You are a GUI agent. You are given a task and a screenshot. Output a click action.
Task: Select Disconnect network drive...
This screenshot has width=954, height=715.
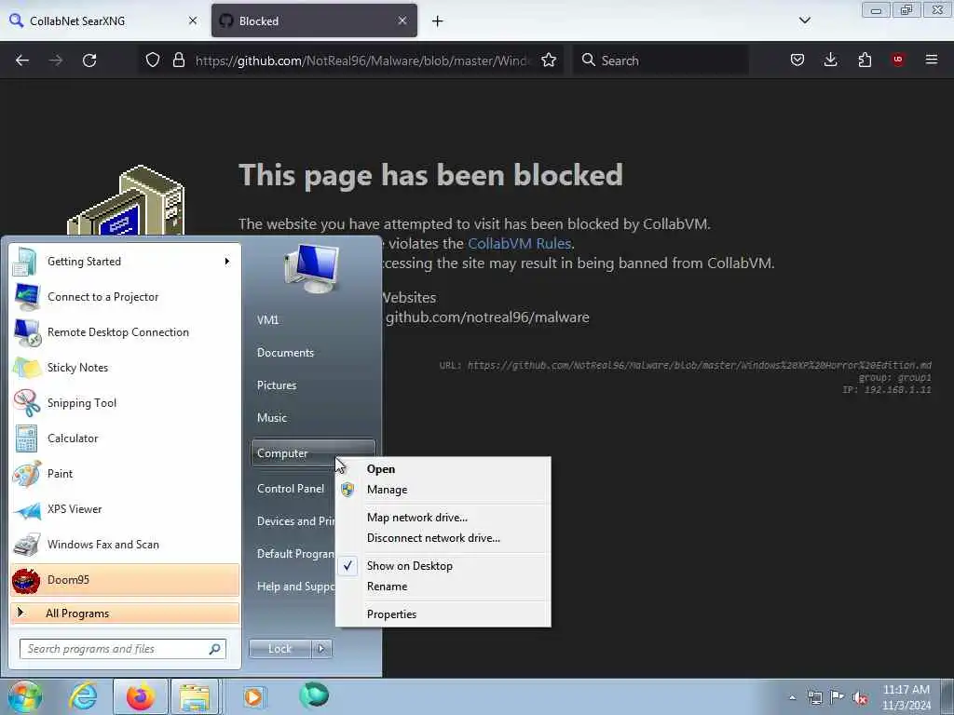click(443, 538)
